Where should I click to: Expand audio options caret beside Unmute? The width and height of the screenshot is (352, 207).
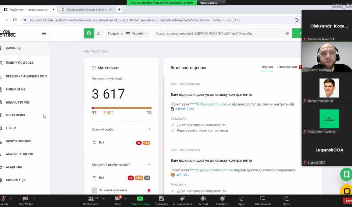point(10,199)
